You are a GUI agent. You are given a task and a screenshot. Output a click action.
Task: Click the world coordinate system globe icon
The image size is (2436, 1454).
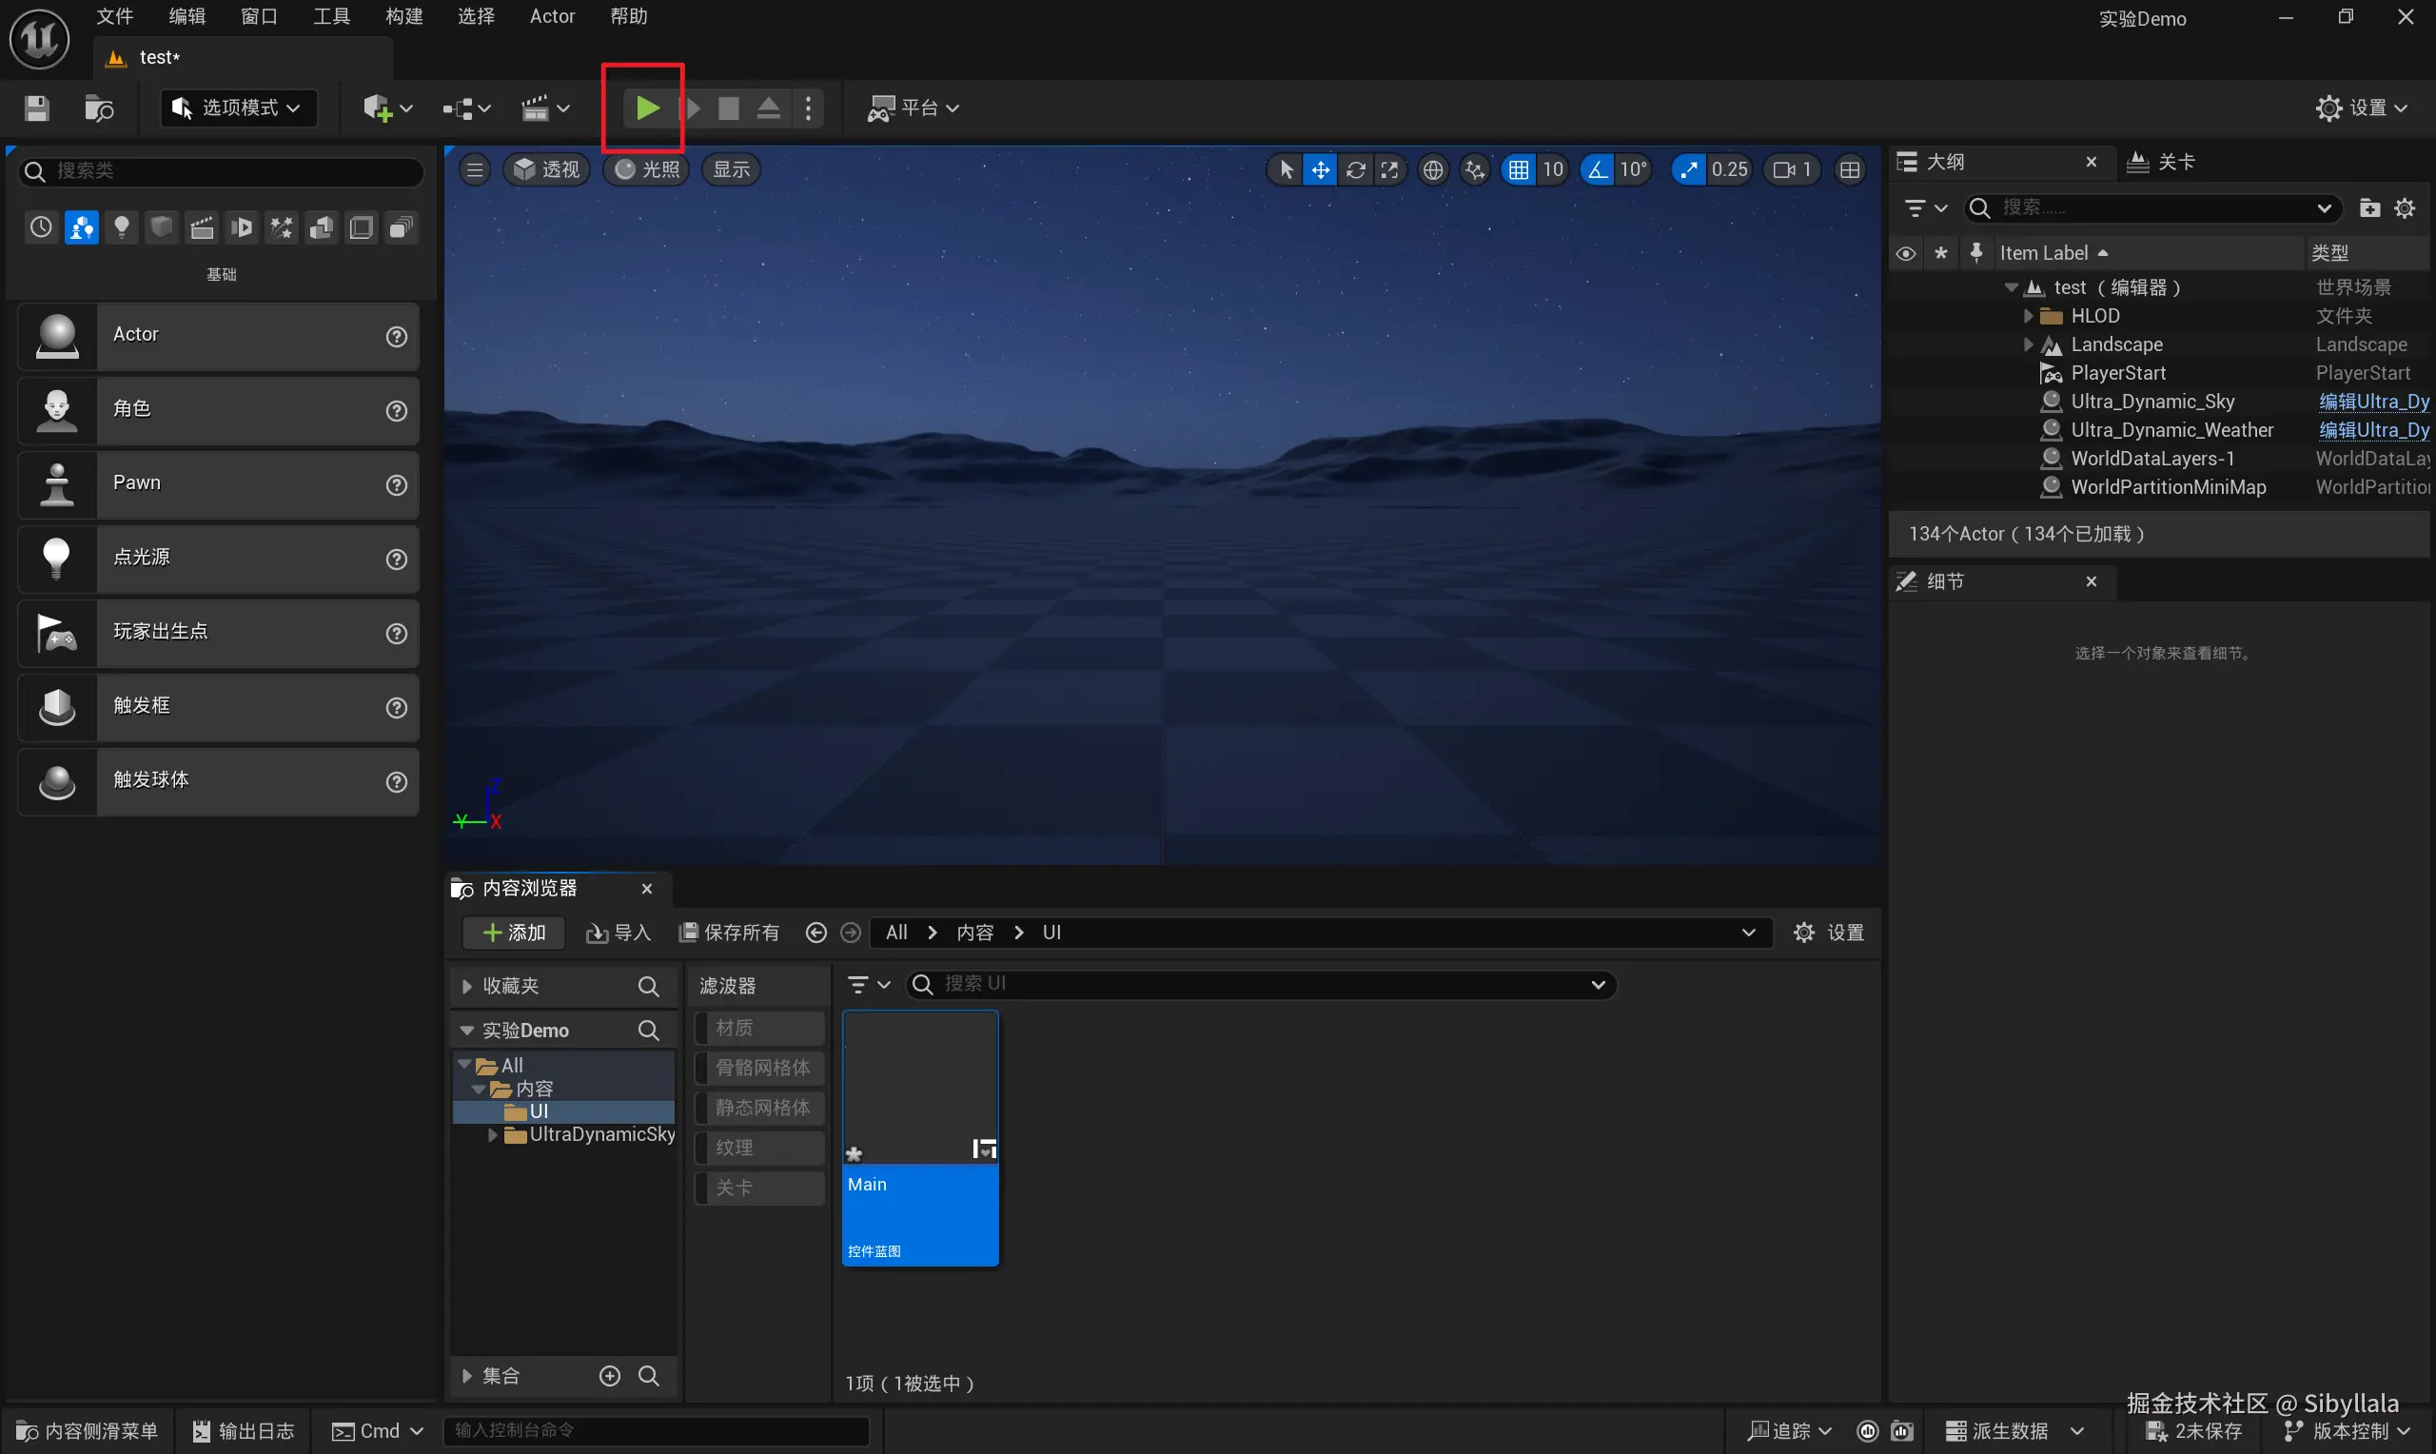point(1433,170)
